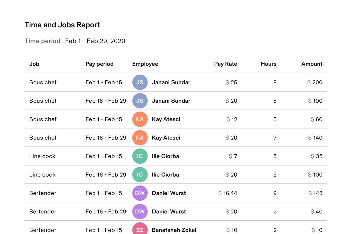Viewport: 352px width, 234px height.
Task: Select the second JS avatar for Feb 16-29
Action: [140, 101]
